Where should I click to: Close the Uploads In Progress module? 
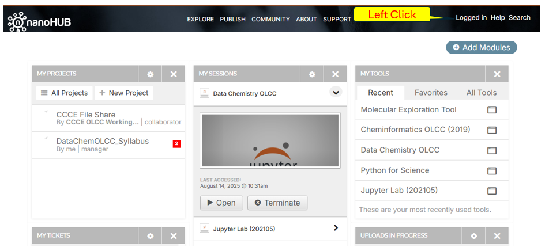point(497,236)
